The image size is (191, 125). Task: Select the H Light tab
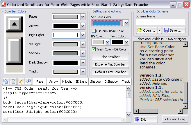click(x=67, y=81)
